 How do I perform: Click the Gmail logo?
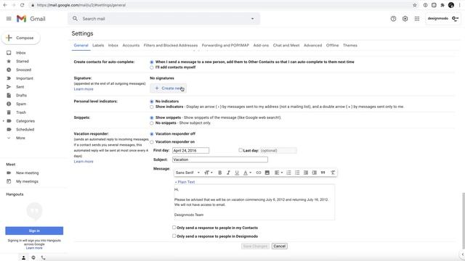(x=31, y=19)
